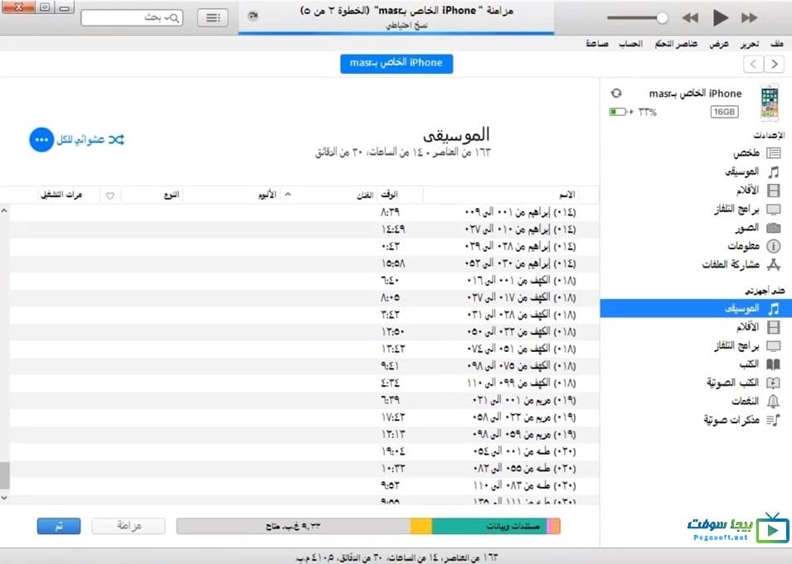Viewport: 792px width, 564px height.
Task: Click the 16GB capacity badge
Action: click(724, 112)
